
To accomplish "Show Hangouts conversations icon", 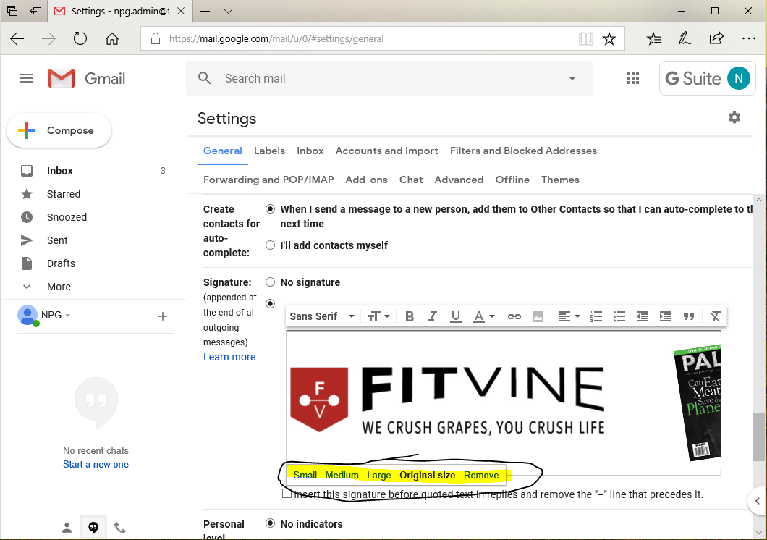I will click(x=93, y=527).
